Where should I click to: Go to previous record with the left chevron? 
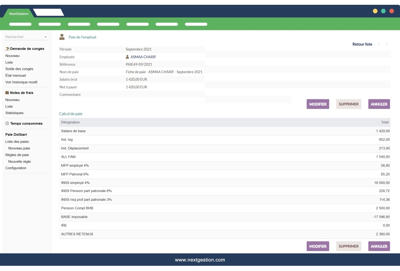point(379,44)
